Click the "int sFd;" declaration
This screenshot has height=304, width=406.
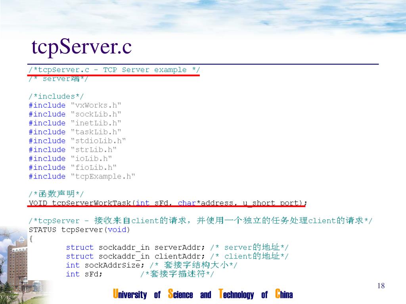tap(84, 274)
